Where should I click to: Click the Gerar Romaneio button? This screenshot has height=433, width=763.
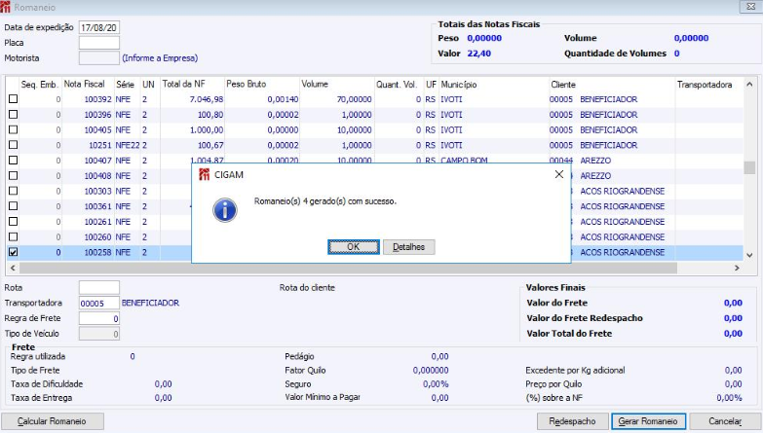click(x=649, y=421)
